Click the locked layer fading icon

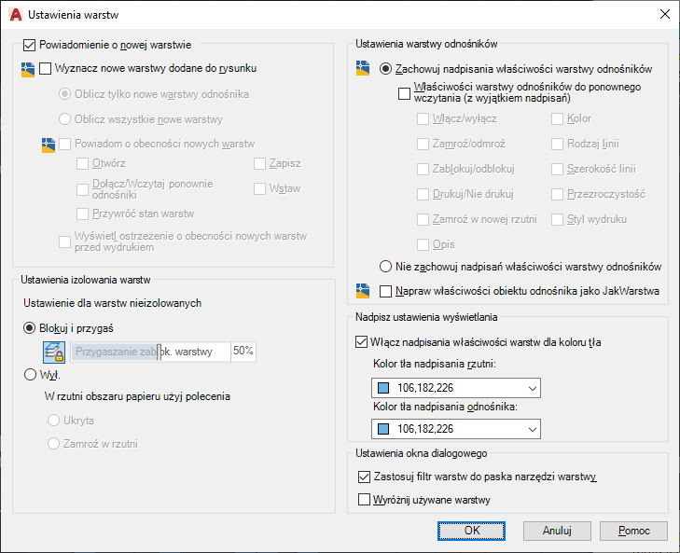pos(53,352)
